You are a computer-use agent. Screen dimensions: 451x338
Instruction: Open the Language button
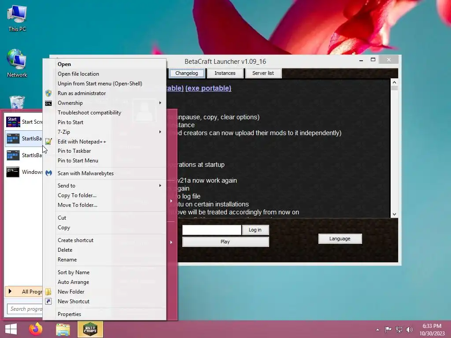(x=340, y=239)
